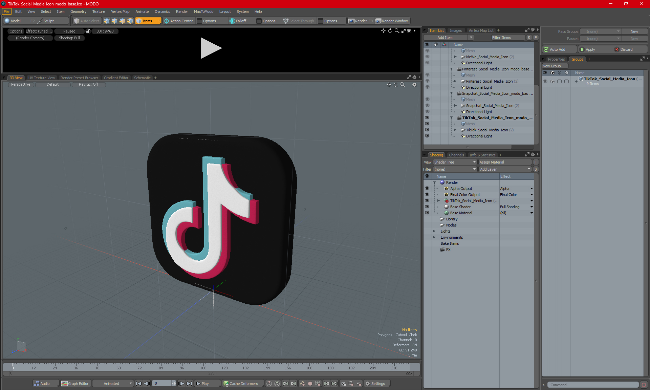
Task: Select Edges selection mode icon
Action: click(114, 21)
